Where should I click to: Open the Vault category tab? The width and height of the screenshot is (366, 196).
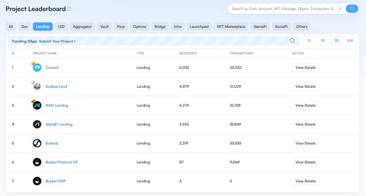click(105, 26)
